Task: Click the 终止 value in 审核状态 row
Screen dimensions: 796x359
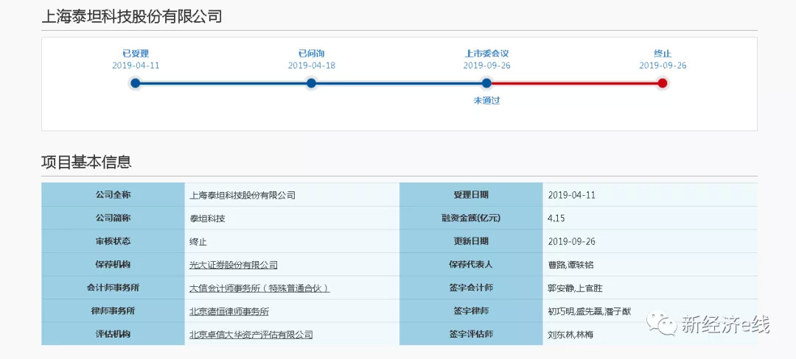Action: click(198, 241)
